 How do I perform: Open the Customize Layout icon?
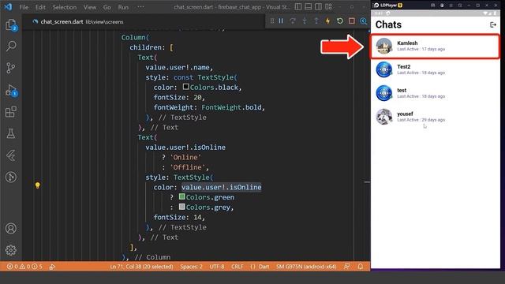tap(328, 7)
